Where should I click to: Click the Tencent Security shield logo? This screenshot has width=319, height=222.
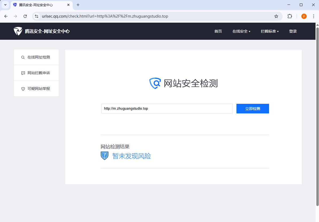[x=18, y=31]
